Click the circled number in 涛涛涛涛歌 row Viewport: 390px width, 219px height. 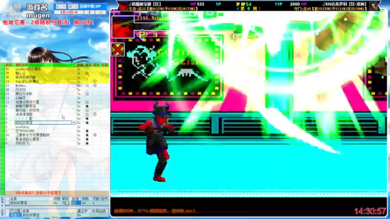tap(95, 114)
